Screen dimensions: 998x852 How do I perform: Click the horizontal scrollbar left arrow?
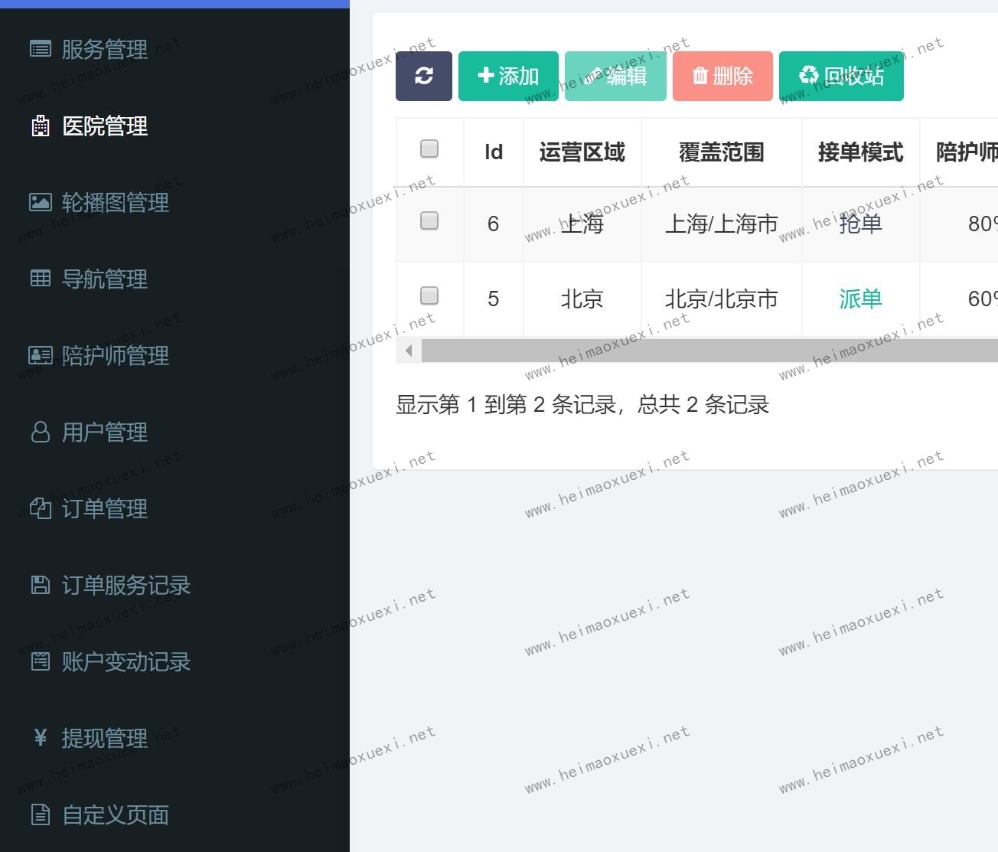[409, 351]
